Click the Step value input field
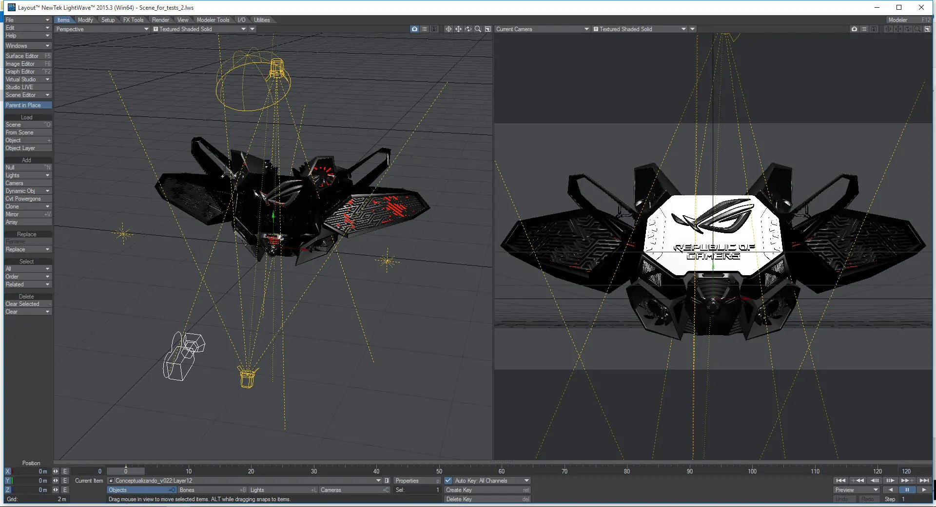 coord(915,499)
